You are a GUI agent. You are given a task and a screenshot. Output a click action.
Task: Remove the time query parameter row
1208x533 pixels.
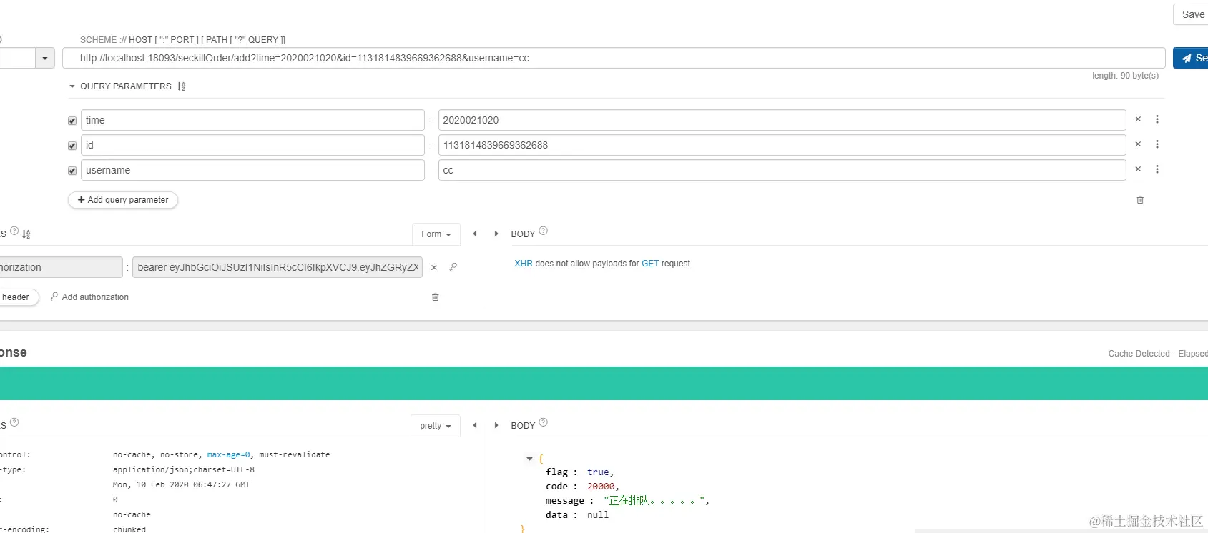tap(1138, 119)
